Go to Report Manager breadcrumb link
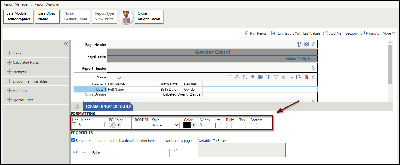This screenshot has width=400, height=165. coord(16,4)
